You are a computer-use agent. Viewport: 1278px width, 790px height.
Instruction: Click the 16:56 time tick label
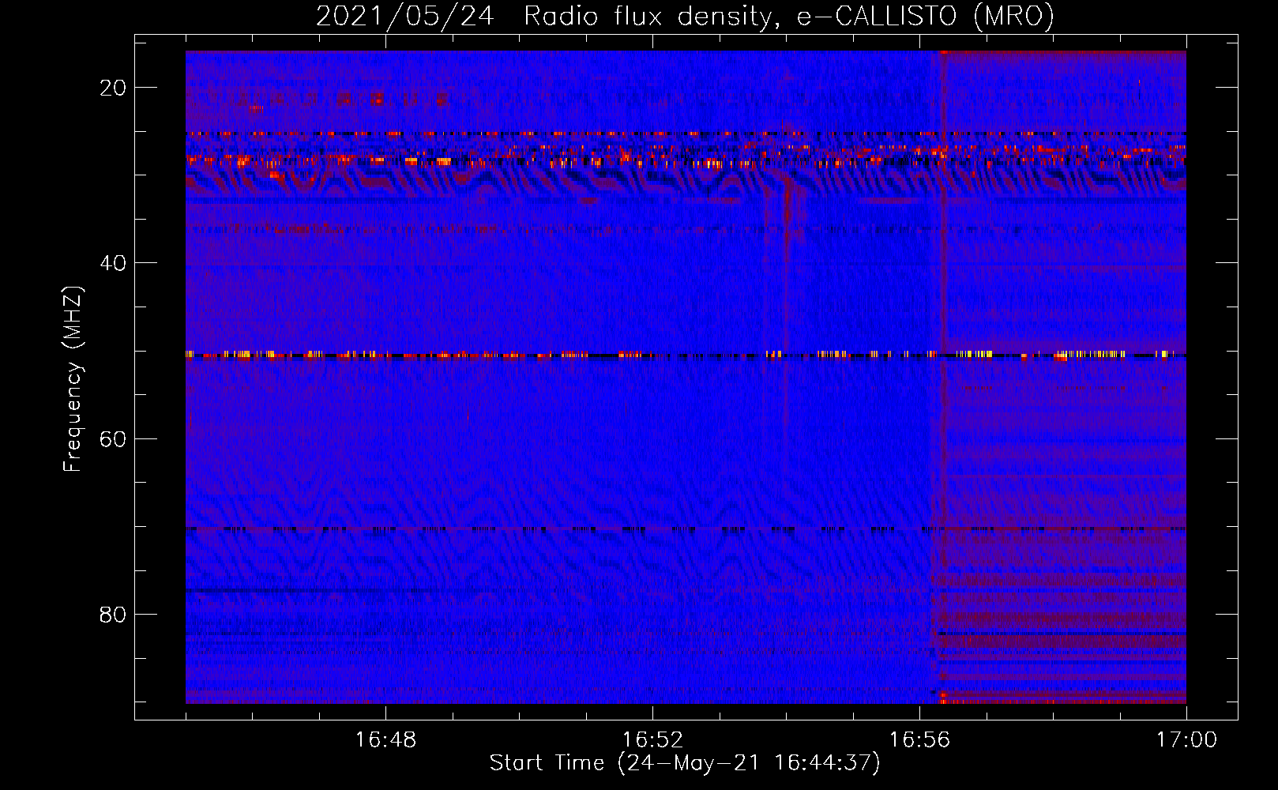click(x=919, y=740)
